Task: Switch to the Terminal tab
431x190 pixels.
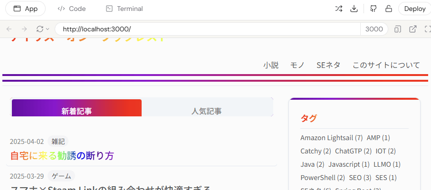Action: point(125,9)
